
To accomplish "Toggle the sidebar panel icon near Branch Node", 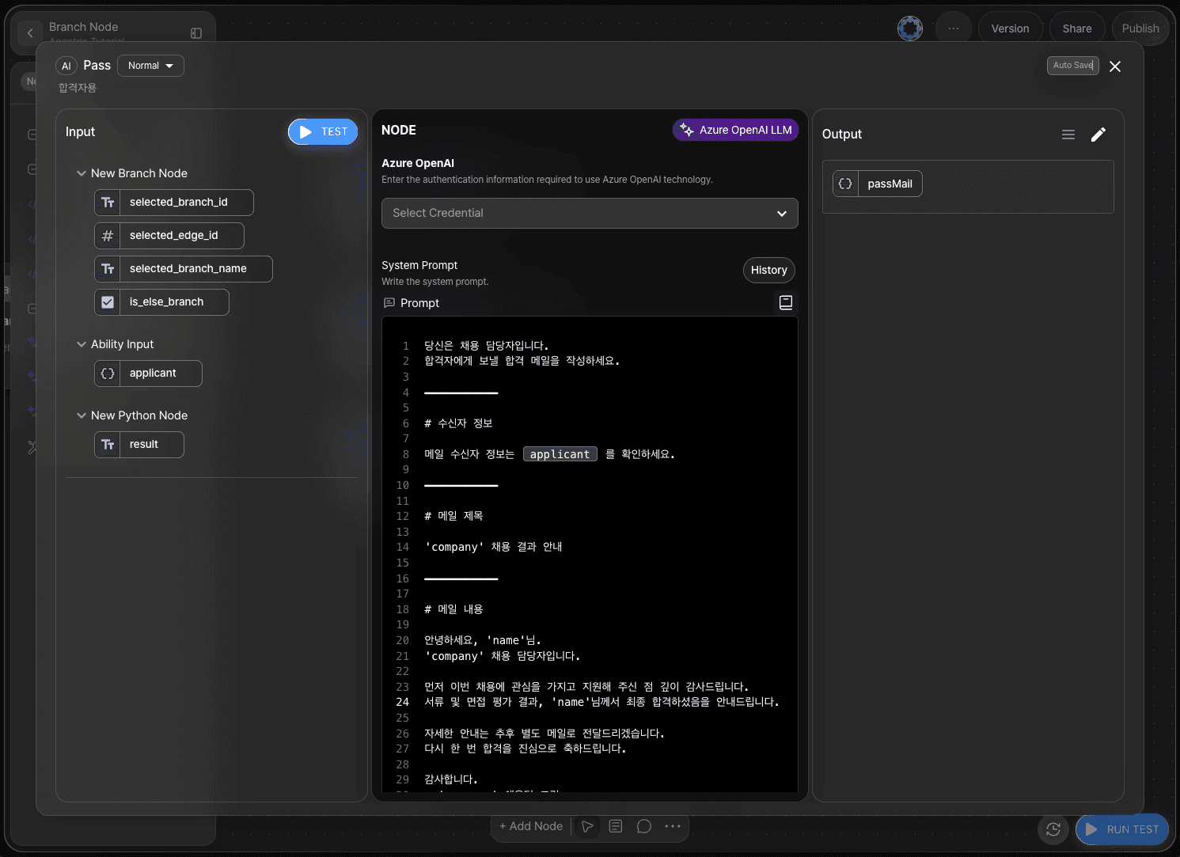I will pos(196,33).
